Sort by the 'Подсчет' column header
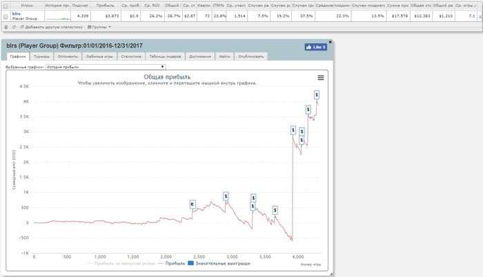483x277 pixels. [80, 6]
